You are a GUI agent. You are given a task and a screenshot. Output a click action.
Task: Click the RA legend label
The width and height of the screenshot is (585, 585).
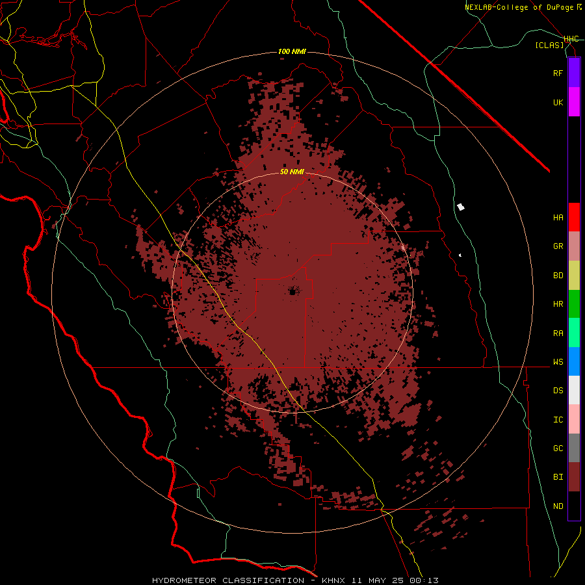(558, 333)
